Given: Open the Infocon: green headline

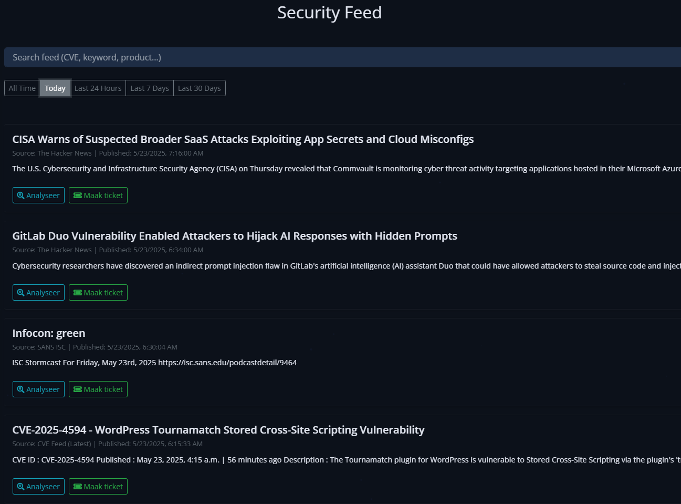Looking at the screenshot, I should [x=49, y=333].
